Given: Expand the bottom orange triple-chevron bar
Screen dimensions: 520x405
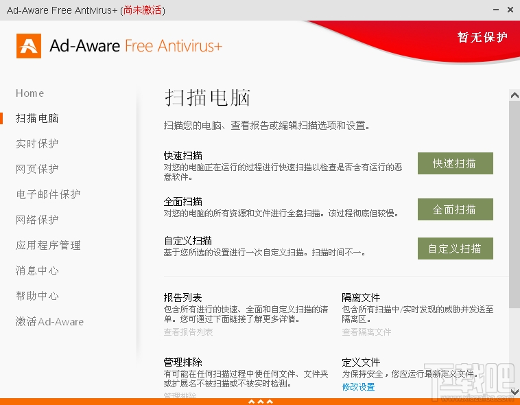Looking at the screenshot, I should point(261,402).
